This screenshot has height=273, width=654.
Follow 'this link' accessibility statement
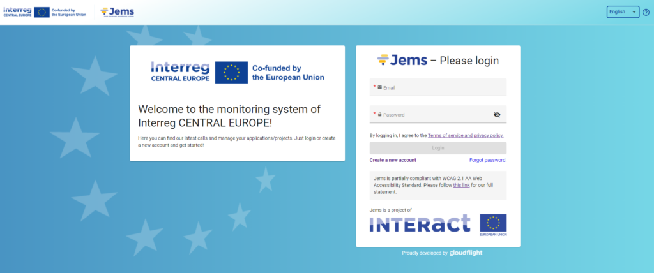[x=461, y=185]
